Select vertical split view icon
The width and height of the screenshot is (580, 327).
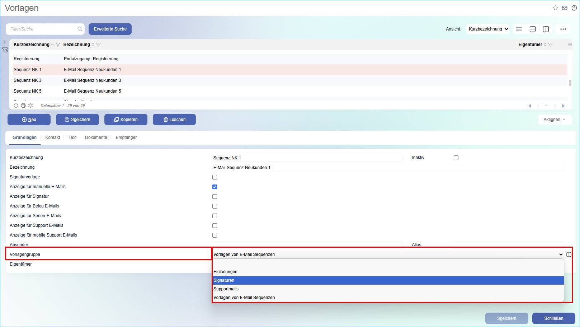[x=546, y=29]
